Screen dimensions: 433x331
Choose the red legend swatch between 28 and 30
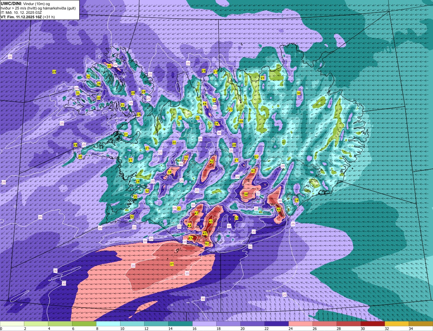[348, 324]
